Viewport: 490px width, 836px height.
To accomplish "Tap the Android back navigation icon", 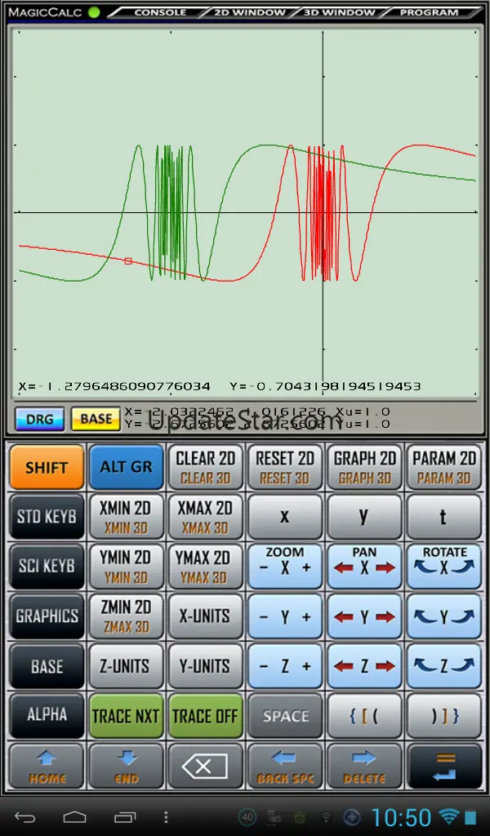I will 25,816.
